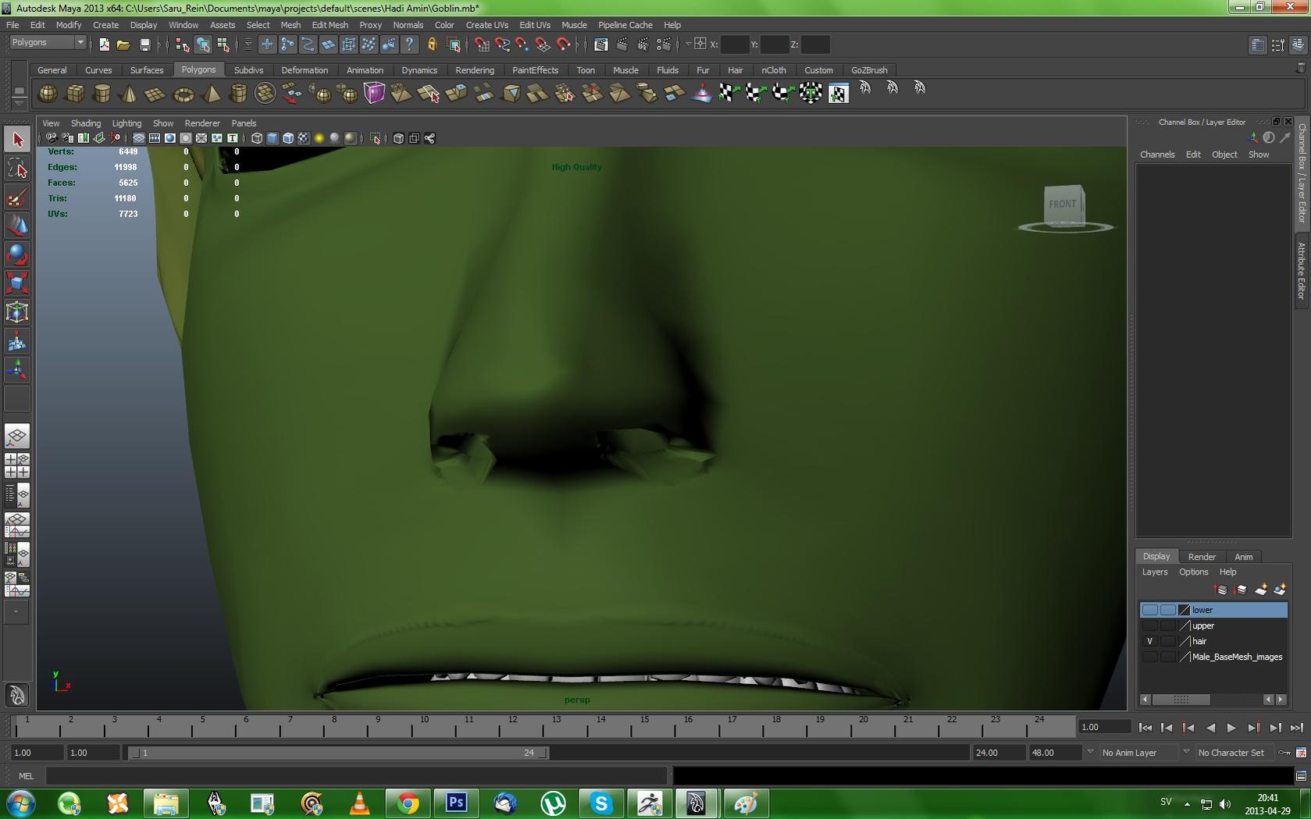Enable visibility for the upper layer

click(x=1150, y=625)
